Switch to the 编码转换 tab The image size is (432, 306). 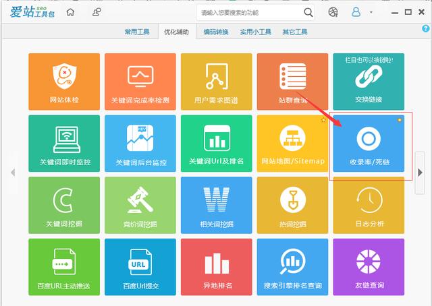click(216, 32)
